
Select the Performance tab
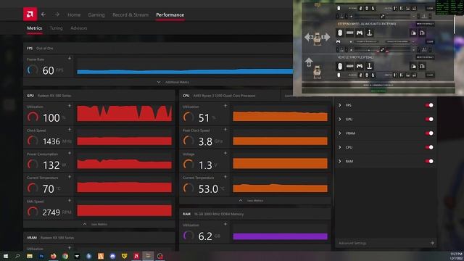click(x=170, y=14)
